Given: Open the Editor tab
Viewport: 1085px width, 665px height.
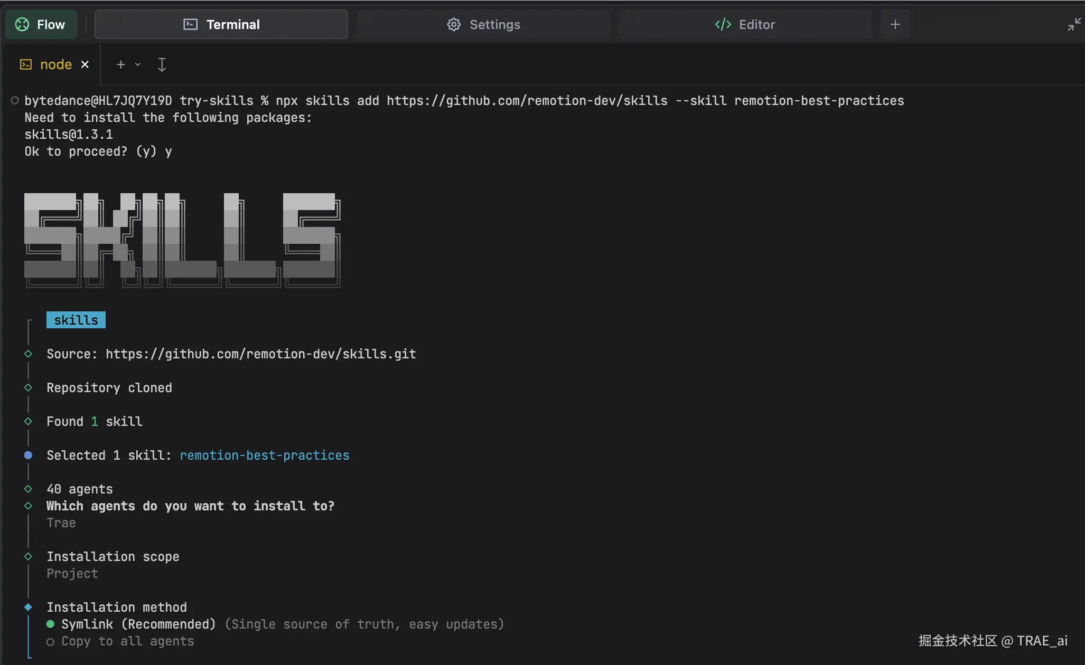Looking at the screenshot, I should pyautogui.click(x=745, y=24).
